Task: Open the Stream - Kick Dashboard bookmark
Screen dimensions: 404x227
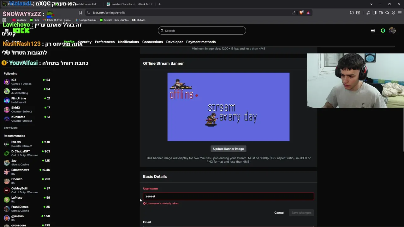Action: point(114,20)
